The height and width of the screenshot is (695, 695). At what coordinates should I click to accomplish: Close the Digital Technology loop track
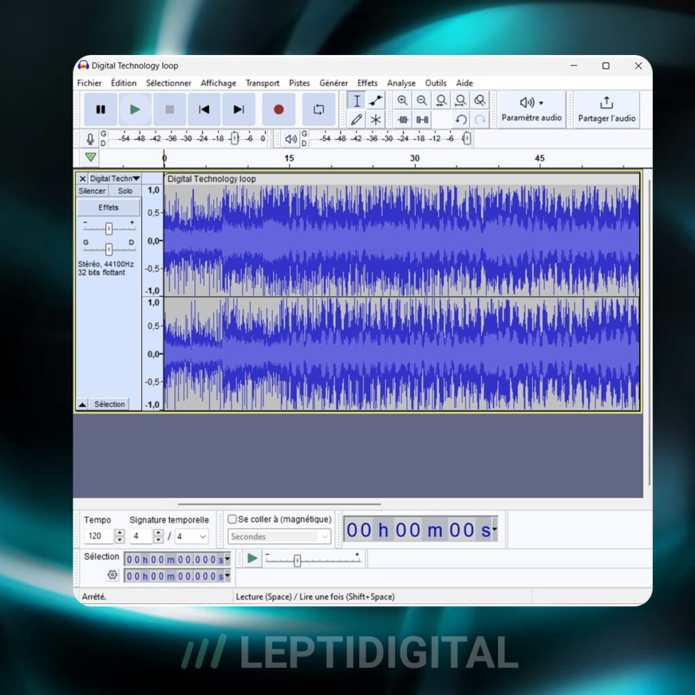82,179
